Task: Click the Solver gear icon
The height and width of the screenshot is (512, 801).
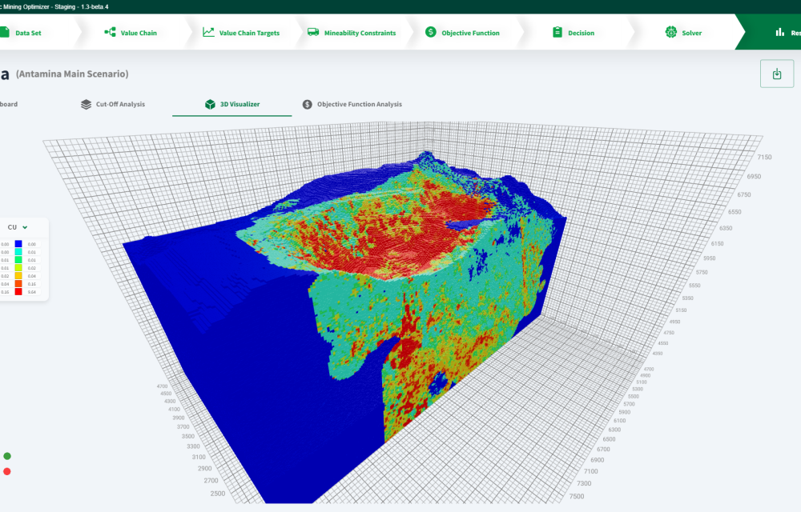Action: [x=670, y=33]
